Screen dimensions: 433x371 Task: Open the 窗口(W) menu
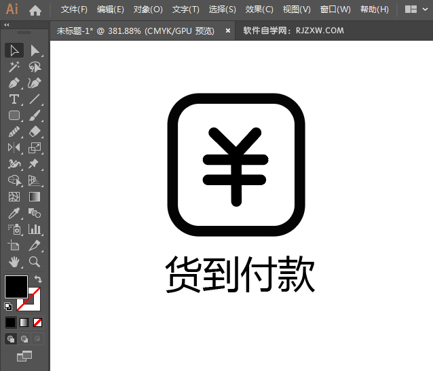(x=335, y=9)
